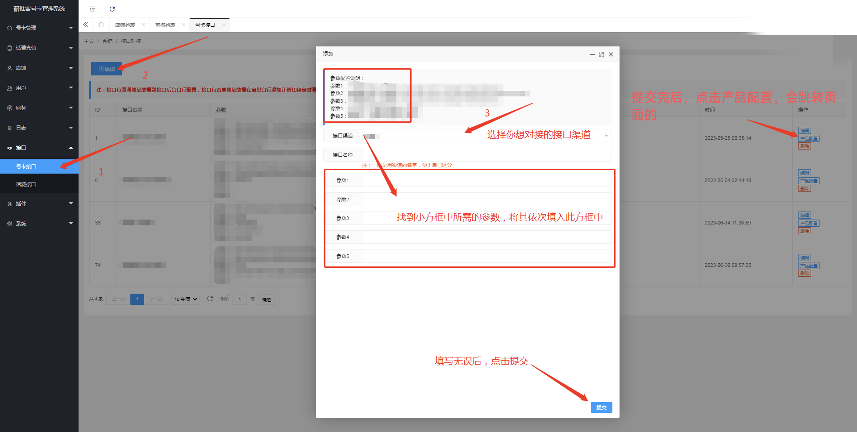
Task: Click the 财务 sidebar icon
Action: click(9, 108)
